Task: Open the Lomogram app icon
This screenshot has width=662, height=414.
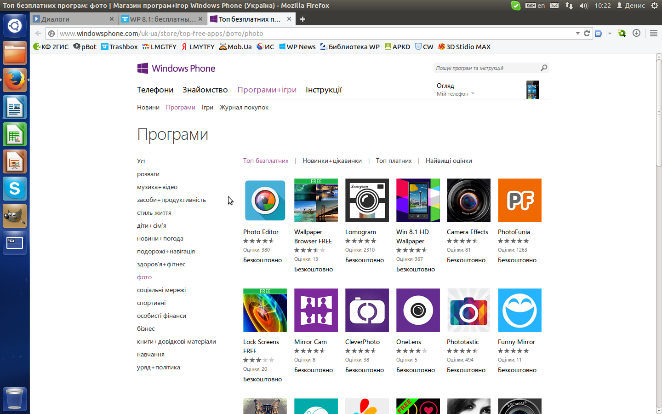Action: [367, 201]
